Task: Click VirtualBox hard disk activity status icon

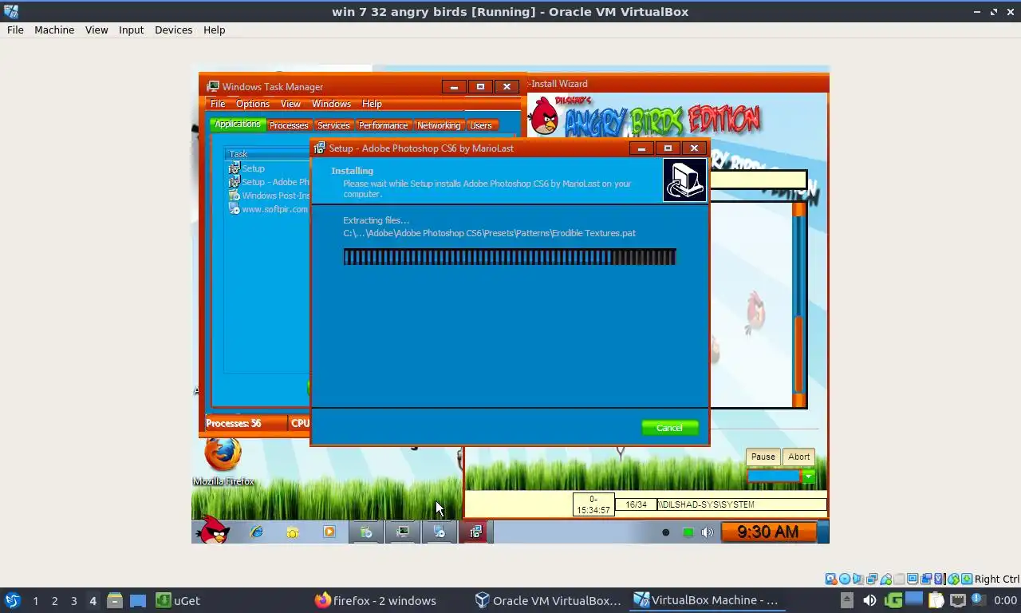Action: [831, 579]
